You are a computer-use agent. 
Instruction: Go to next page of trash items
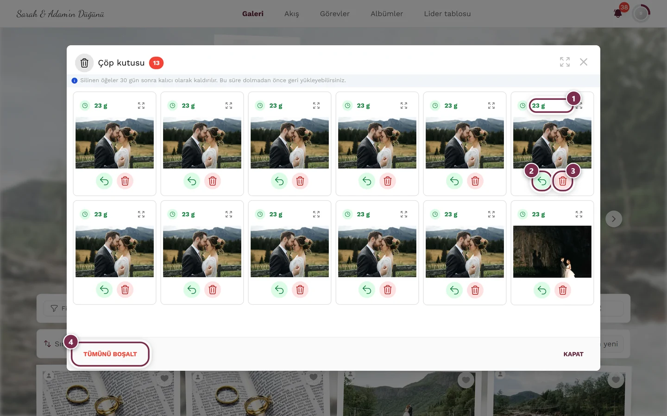tap(614, 219)
